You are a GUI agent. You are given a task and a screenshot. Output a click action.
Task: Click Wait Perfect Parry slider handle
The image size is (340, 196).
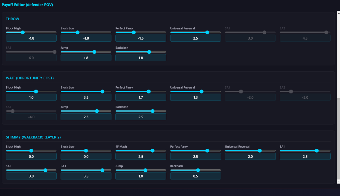(x=149, y=91)
